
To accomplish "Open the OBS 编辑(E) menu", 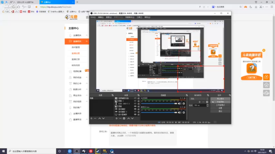I will 101,17.
